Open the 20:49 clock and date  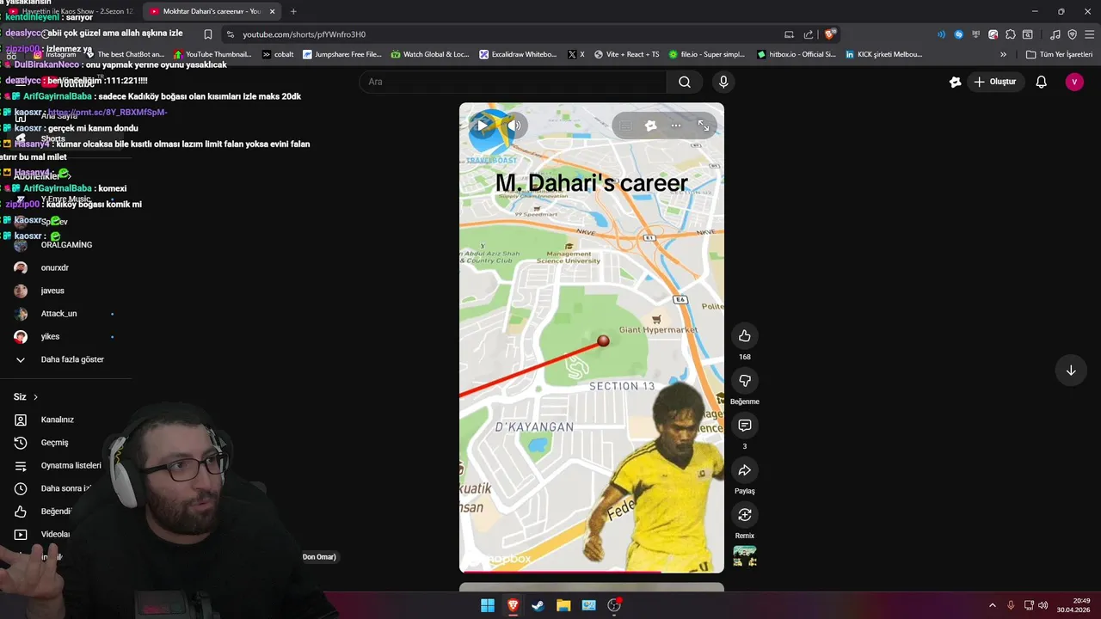pyautogui.click(x=1075, y=605)
